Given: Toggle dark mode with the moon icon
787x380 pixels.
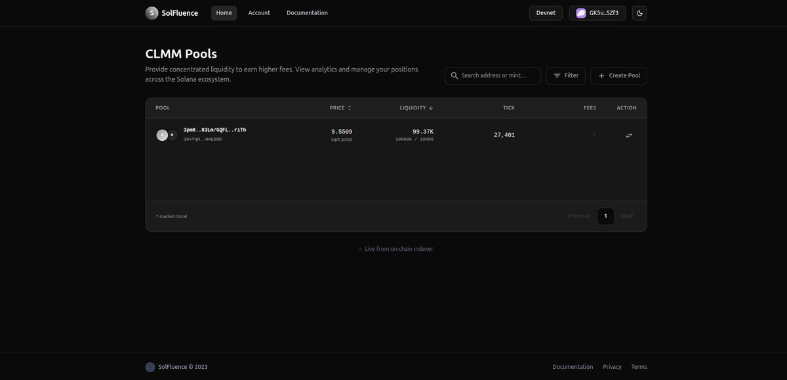Looking at the screenshot, I should point(639,13).
